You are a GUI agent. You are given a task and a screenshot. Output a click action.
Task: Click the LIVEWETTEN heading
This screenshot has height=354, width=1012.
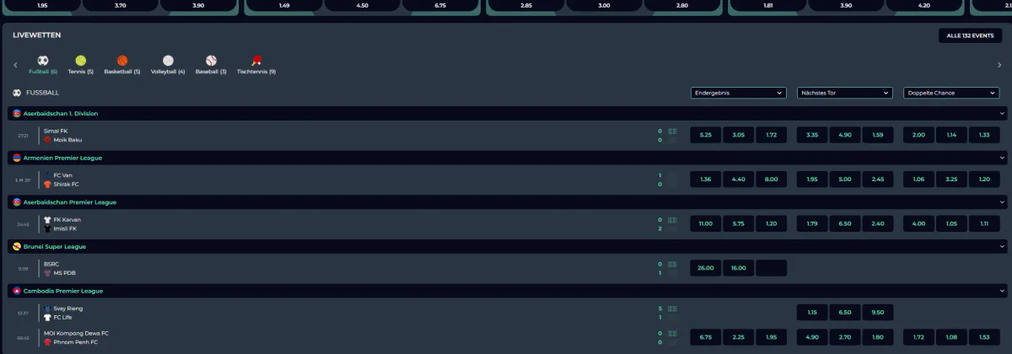coord(36,35)
